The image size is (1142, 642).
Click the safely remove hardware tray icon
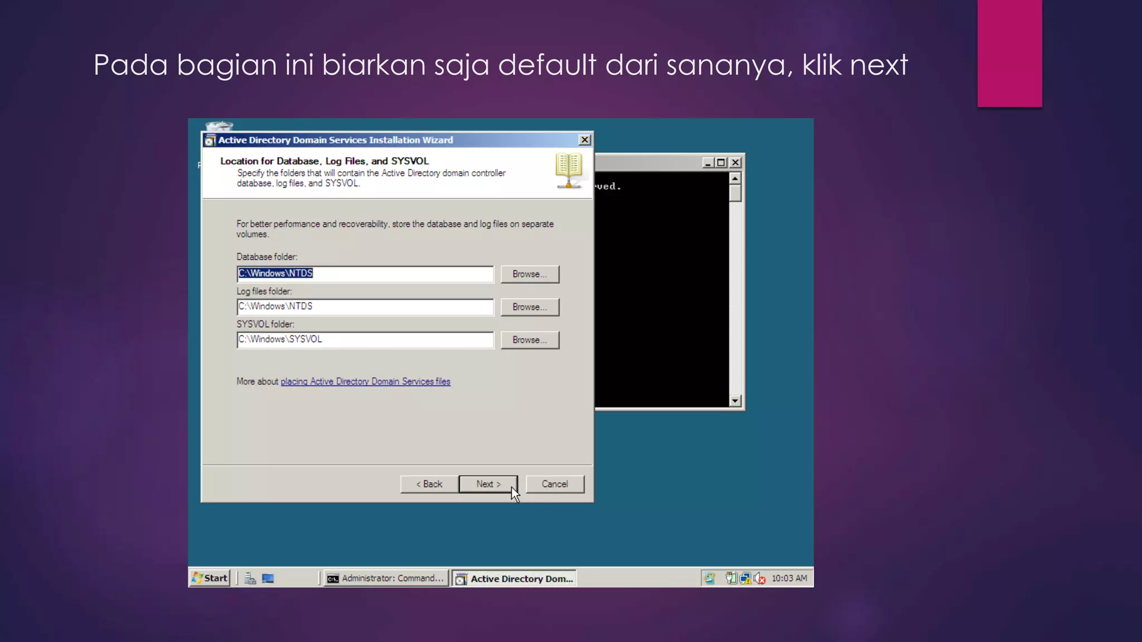tap(731, 578)
